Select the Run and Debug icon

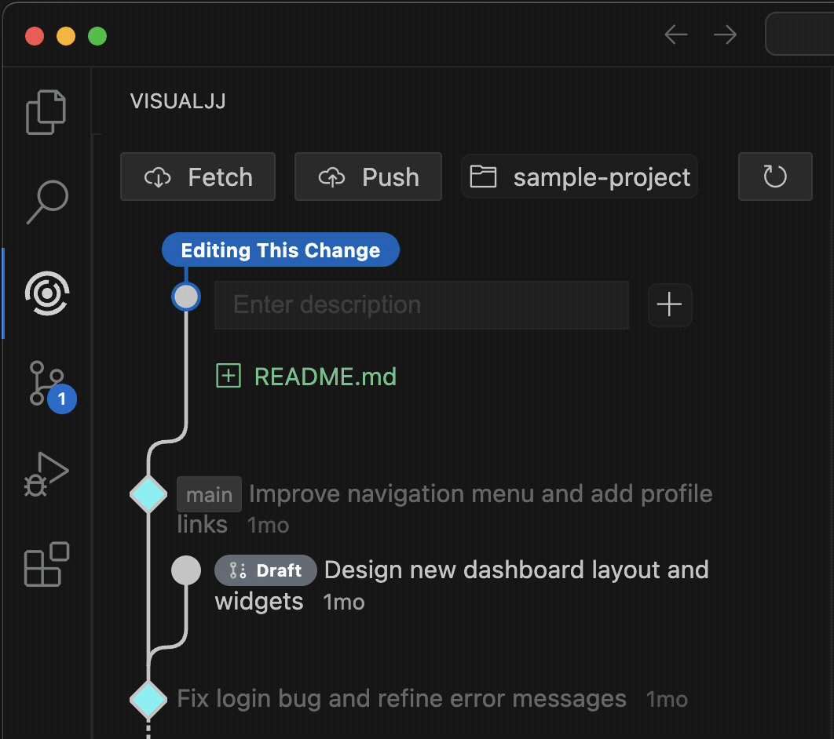click(x=46, y=474)
